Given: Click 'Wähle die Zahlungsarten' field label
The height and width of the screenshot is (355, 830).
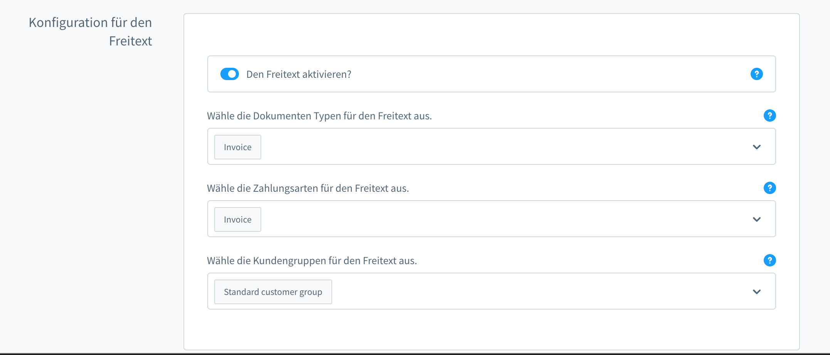Looking at the screenshot, I should tap(307, 188).
